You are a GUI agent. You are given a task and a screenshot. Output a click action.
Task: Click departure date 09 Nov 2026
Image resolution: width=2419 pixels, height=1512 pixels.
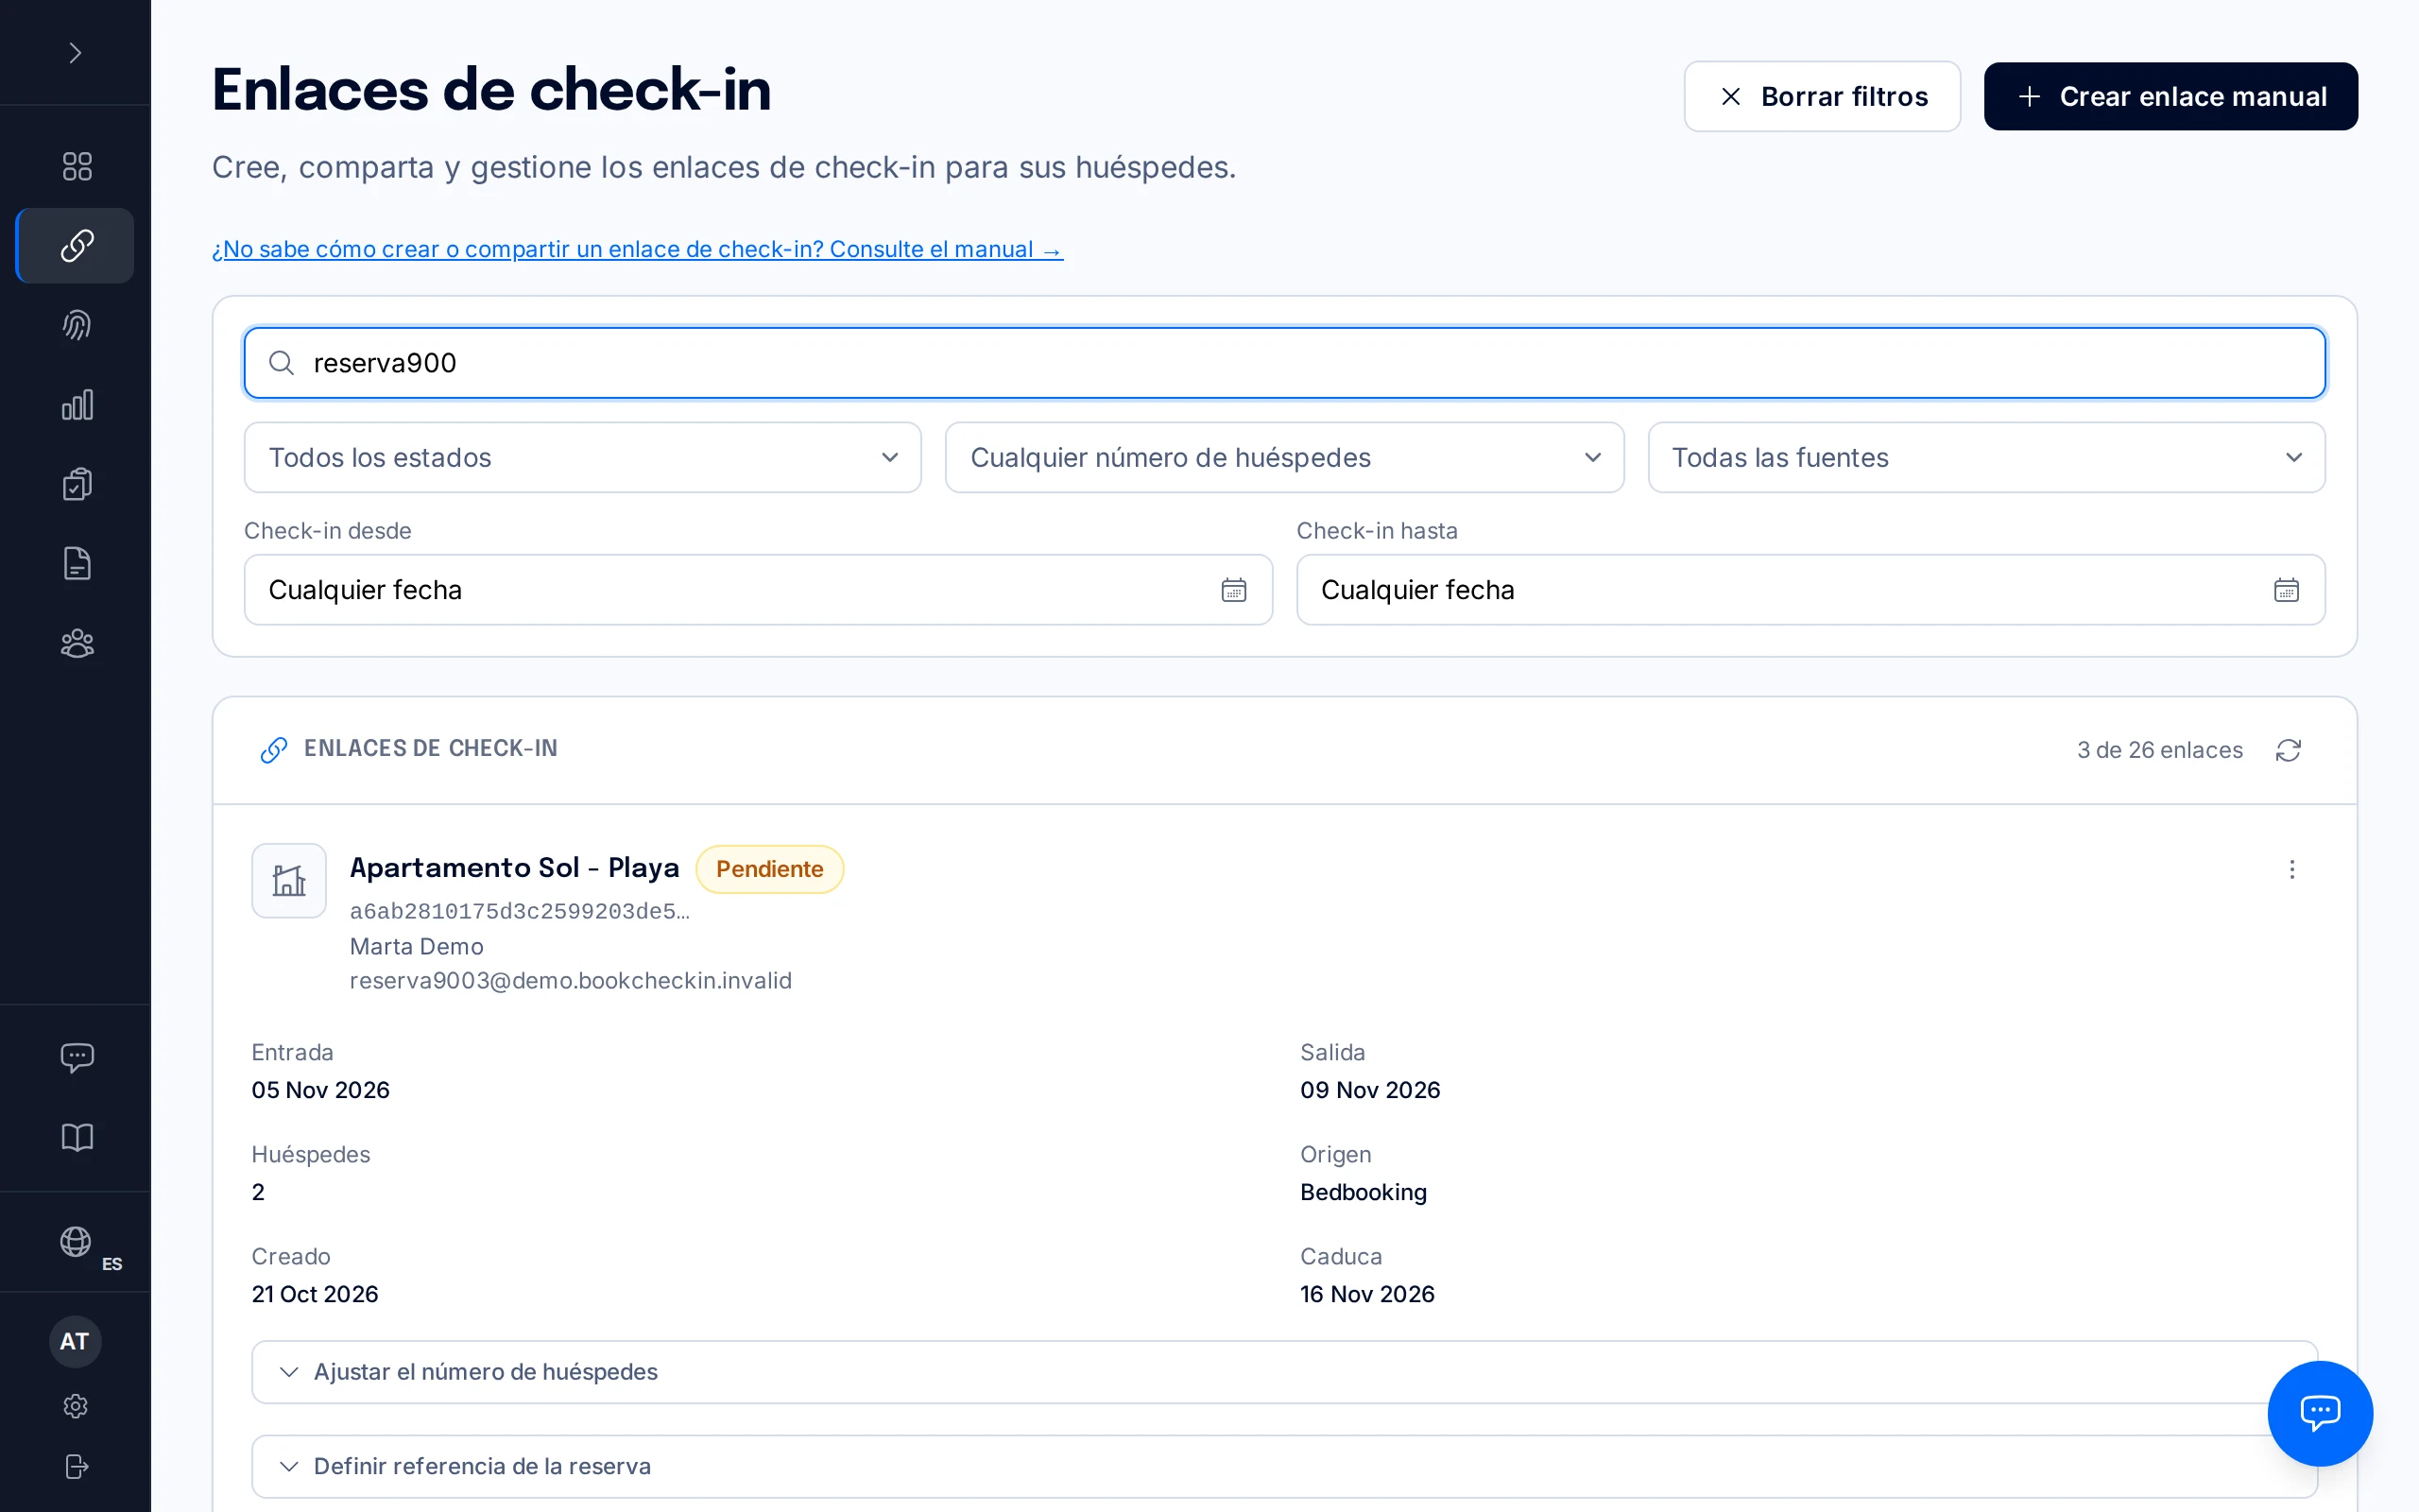[1369, 1090]
